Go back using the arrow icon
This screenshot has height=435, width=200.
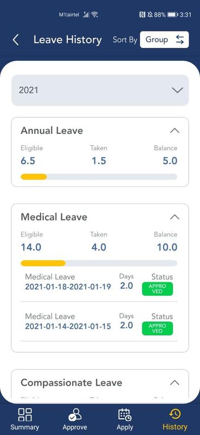(16, 40)
